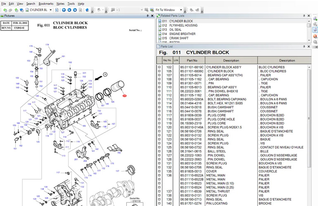Viewport: 318px width, 206px height.
Task: Select checkbox for key 135 Cover row
Action: tap(159, 171)
